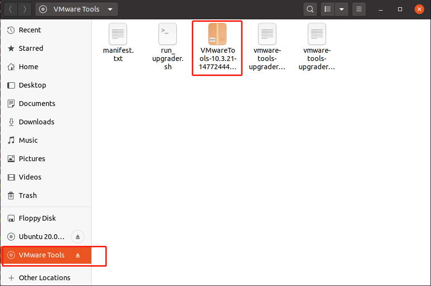Open the search with the magnifier icon
The image size is (431, 286).
310,9
